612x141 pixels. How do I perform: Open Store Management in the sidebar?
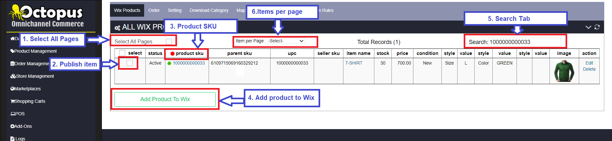(x=32, y=76)
